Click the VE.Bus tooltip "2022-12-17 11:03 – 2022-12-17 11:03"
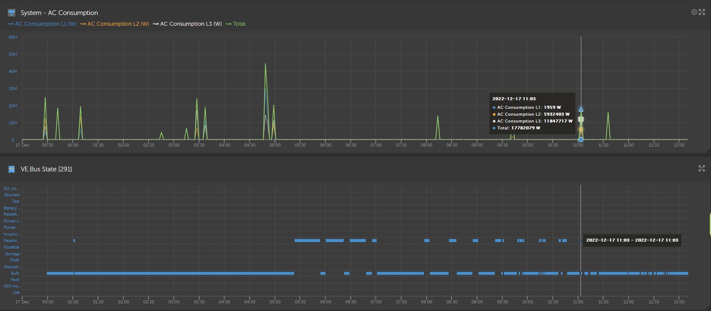 [632, 240]
